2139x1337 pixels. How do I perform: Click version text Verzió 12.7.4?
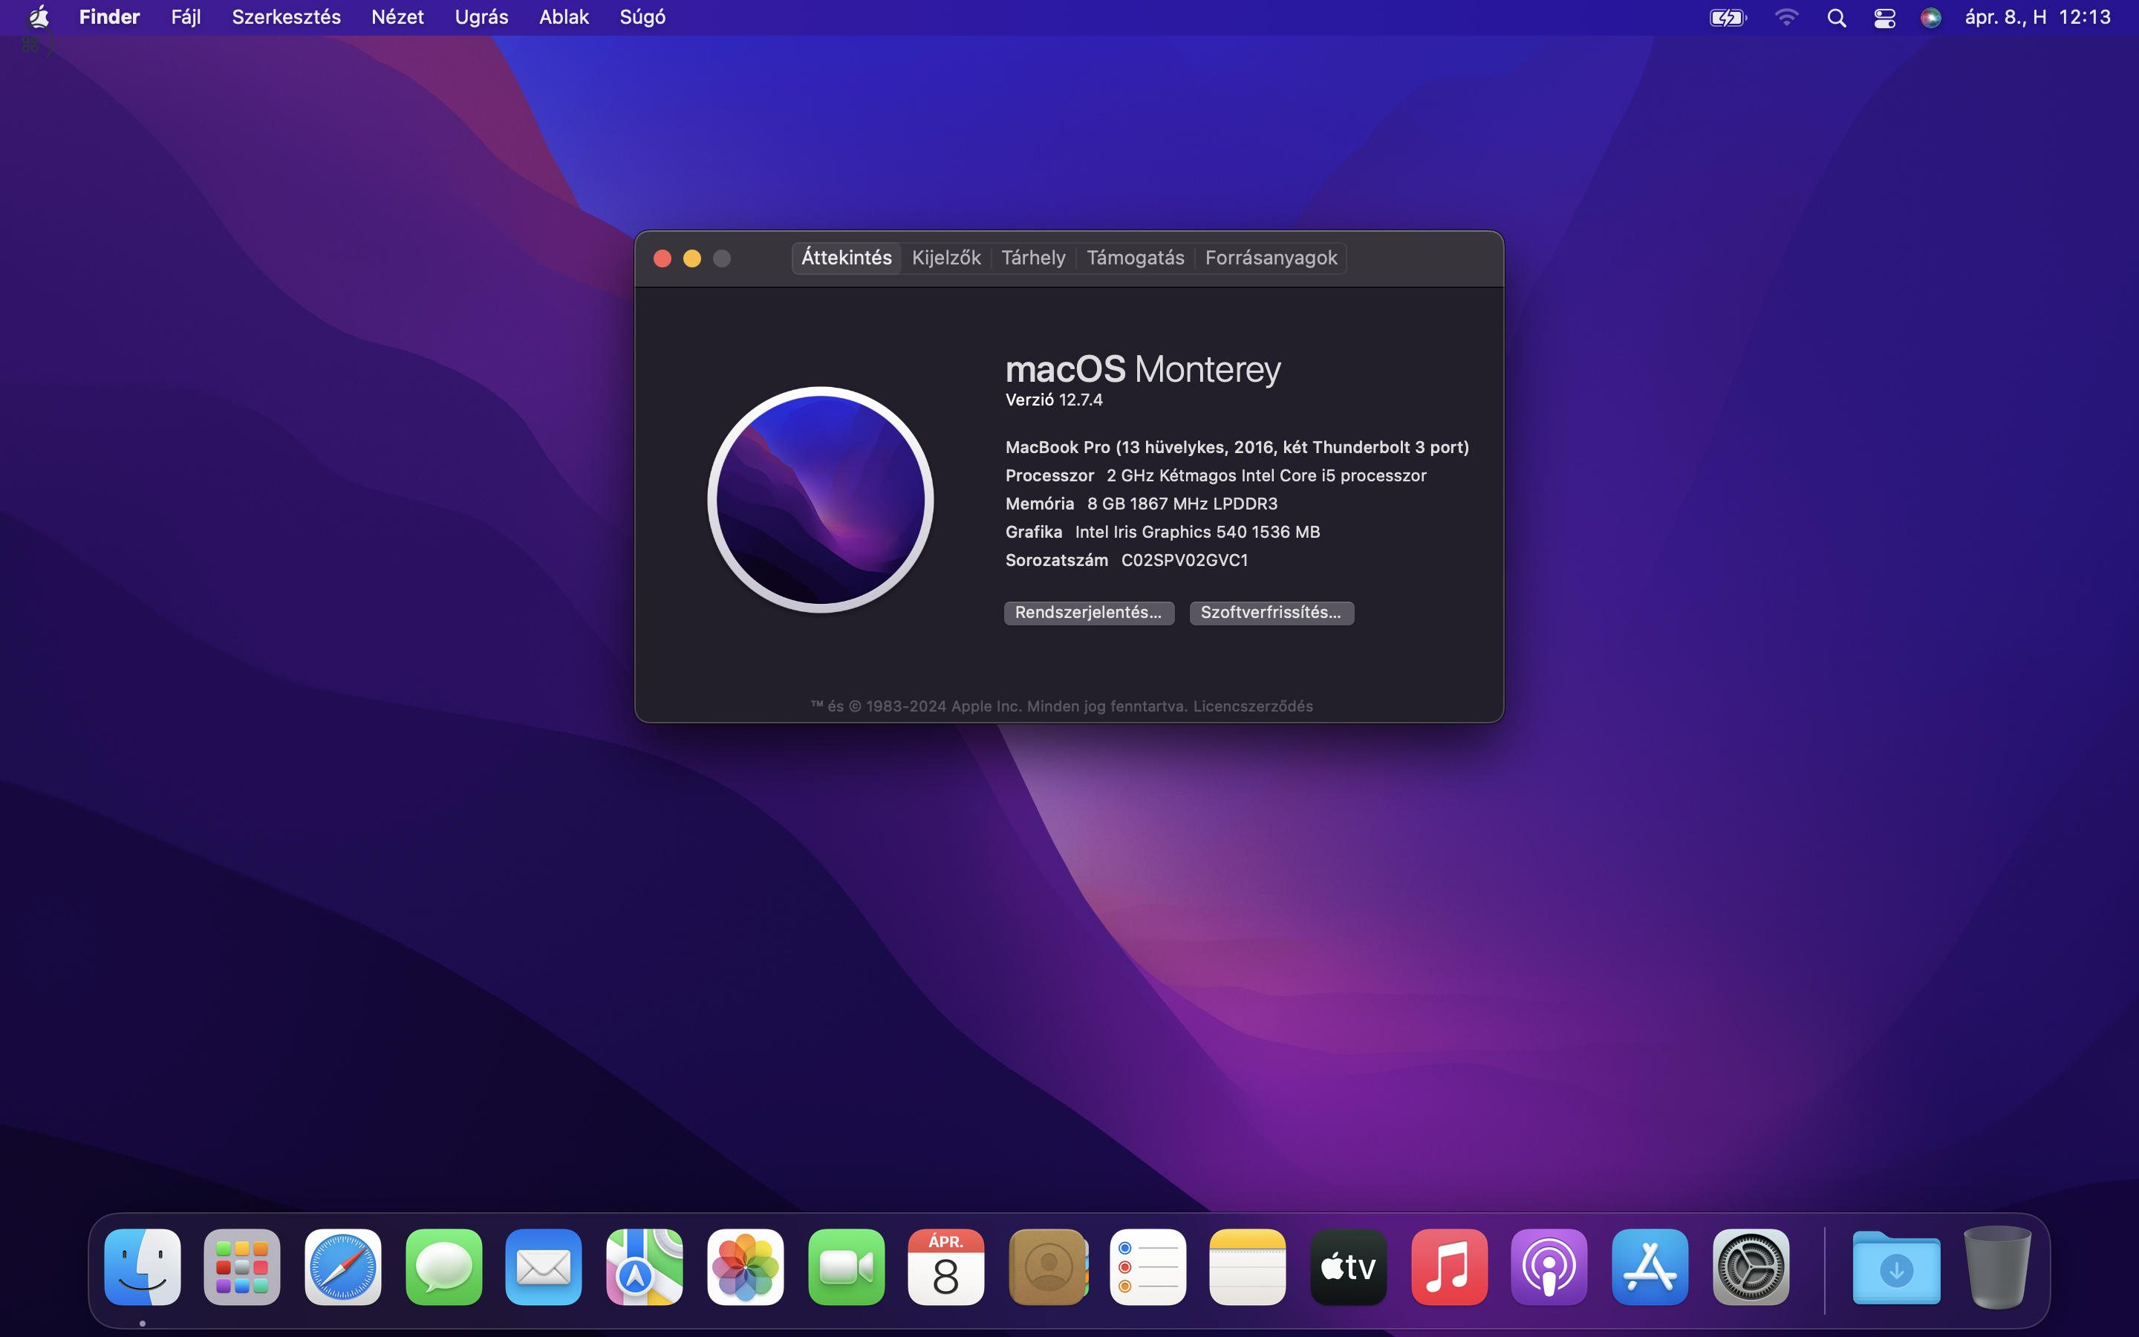tap(1054, 400)
